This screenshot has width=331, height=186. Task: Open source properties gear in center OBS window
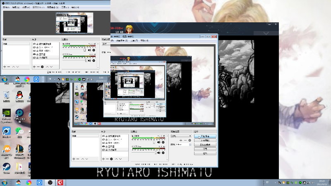[111, 159]
